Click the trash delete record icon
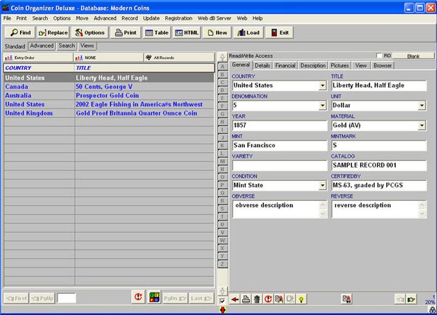 pos(256,299)
